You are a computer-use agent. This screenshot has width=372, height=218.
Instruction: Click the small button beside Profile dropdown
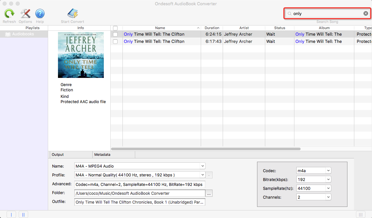[209, 175]
